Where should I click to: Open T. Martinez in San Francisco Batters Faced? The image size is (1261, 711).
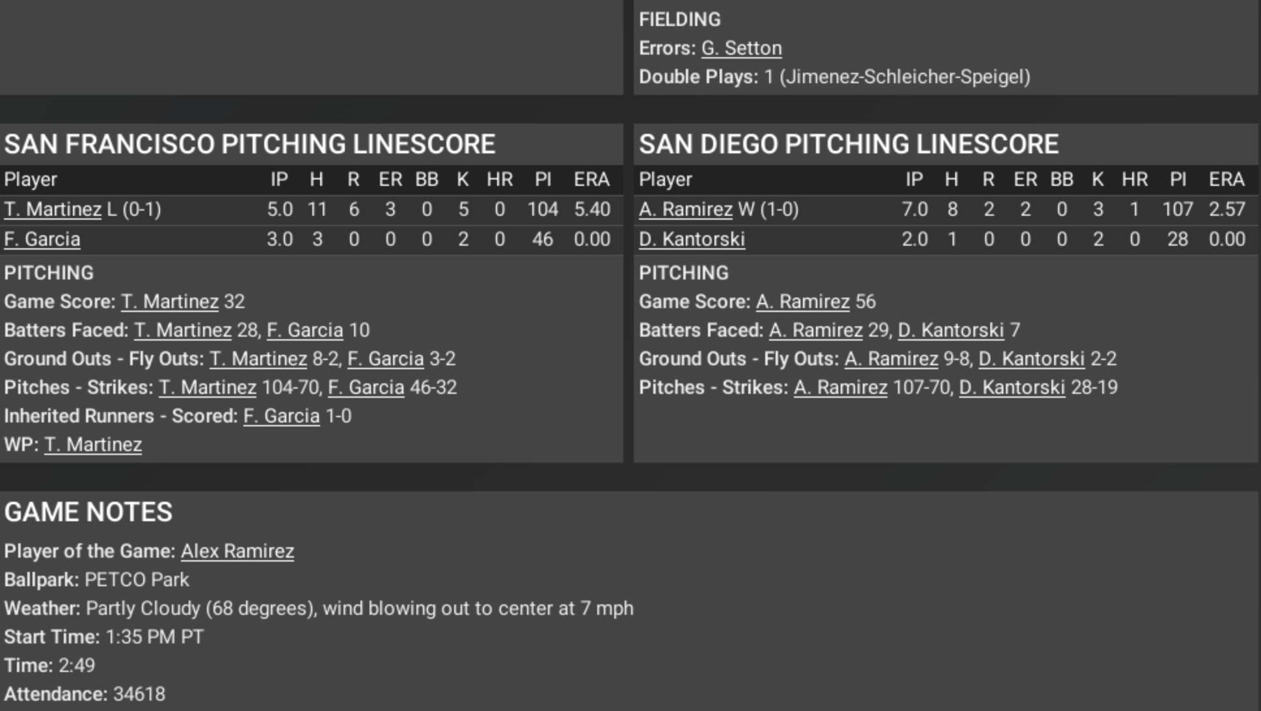tap(182, 330)
